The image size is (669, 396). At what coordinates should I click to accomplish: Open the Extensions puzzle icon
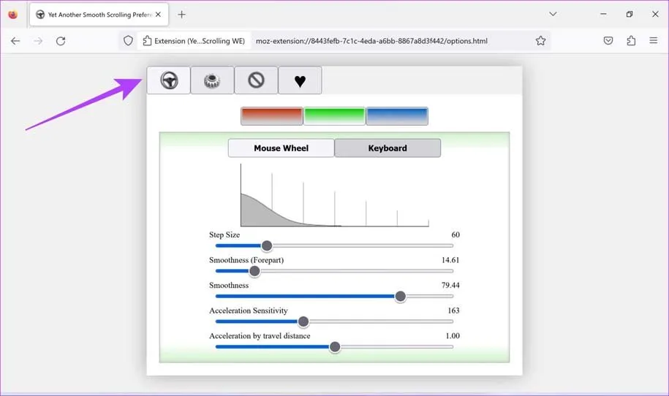(x=631, y=41)
